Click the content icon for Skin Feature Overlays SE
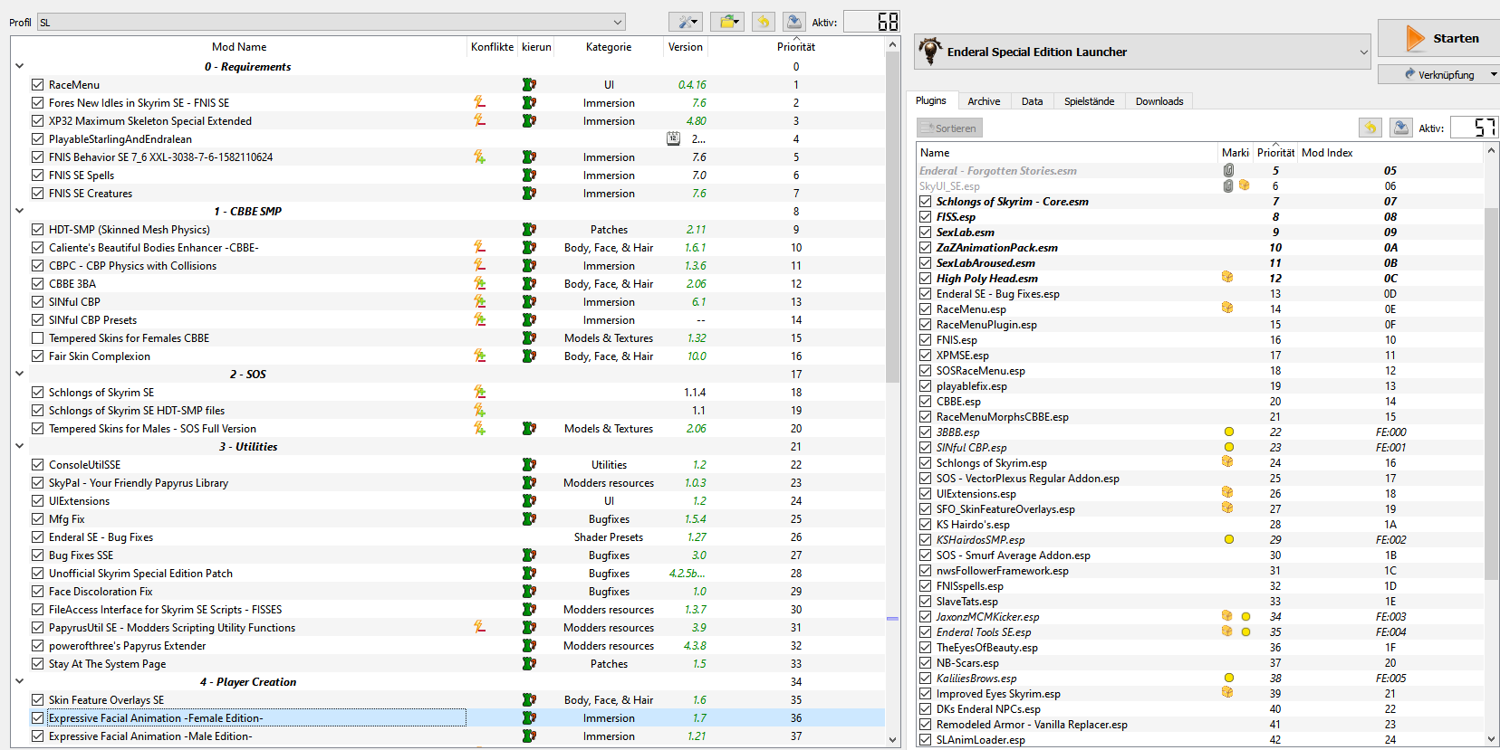Screen dimensions: 1500x750 (x=529, y=699)
